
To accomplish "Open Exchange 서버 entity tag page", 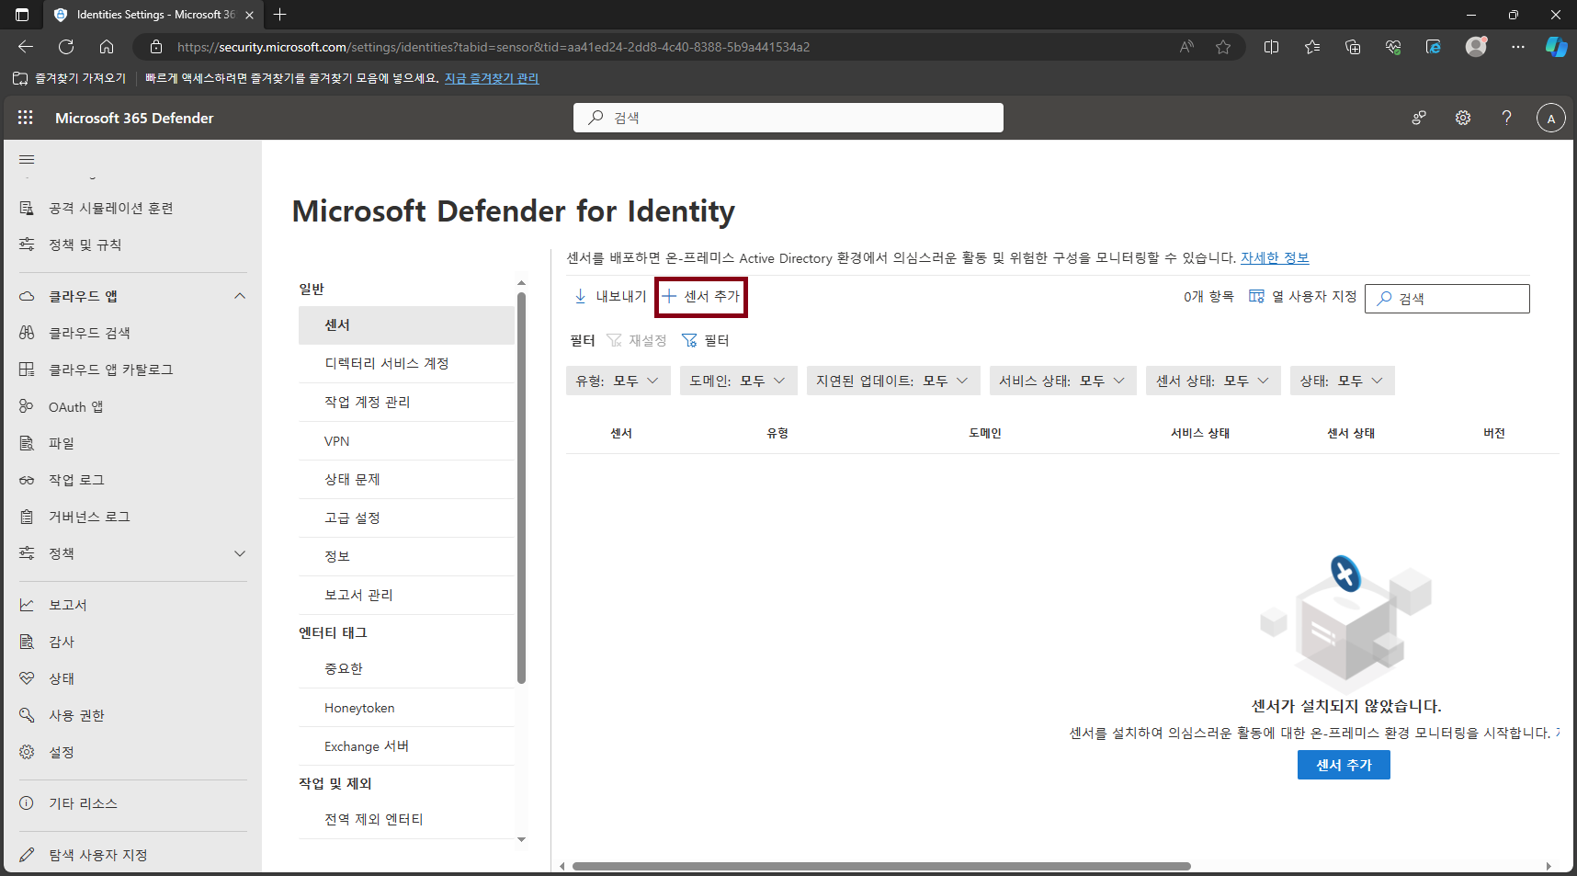I will pyautogui.click(x=406, y=746).
